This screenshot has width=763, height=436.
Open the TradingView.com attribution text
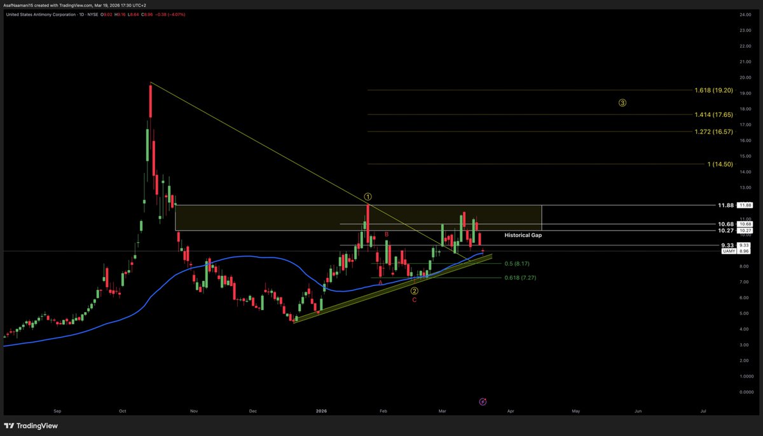click(76, 5)
